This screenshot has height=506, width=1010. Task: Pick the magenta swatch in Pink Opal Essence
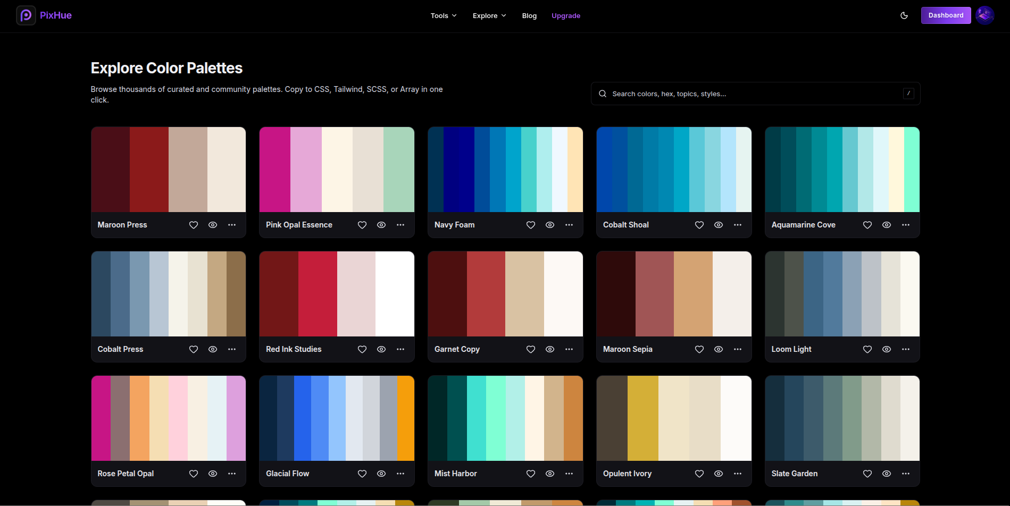point(275,170)
